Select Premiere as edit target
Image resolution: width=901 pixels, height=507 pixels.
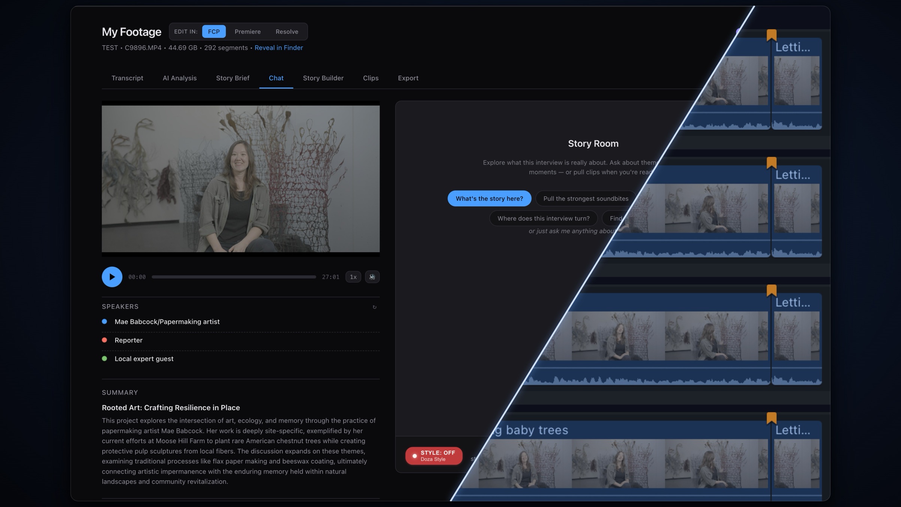click(247, 32)
